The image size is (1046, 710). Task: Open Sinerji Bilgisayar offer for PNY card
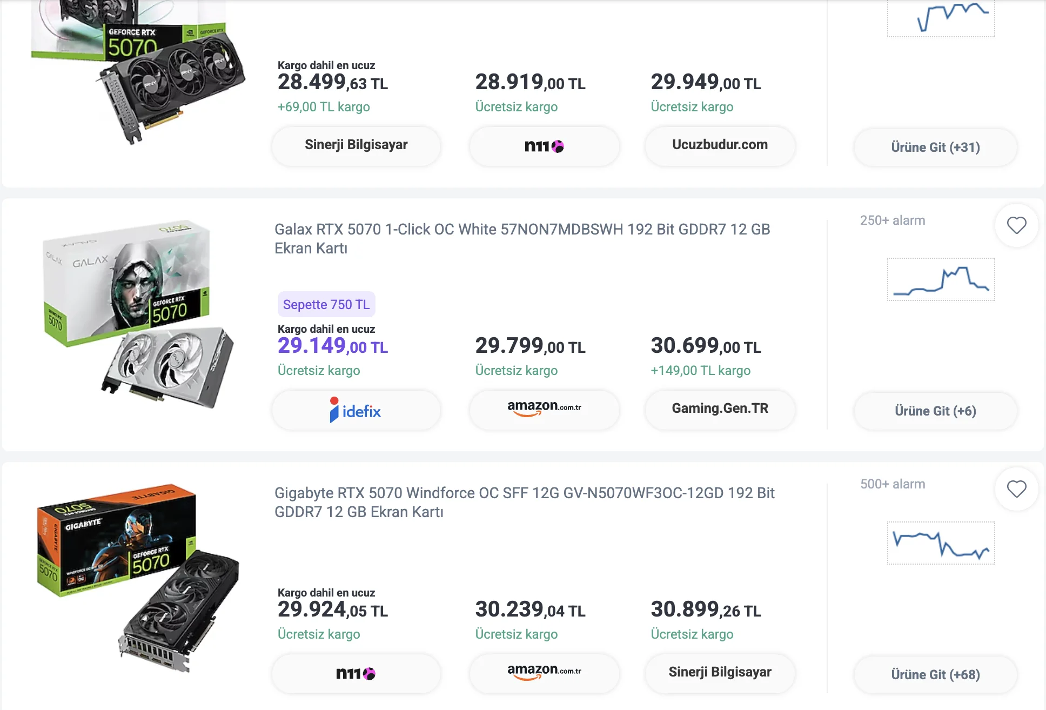click(x=356, y=145)
